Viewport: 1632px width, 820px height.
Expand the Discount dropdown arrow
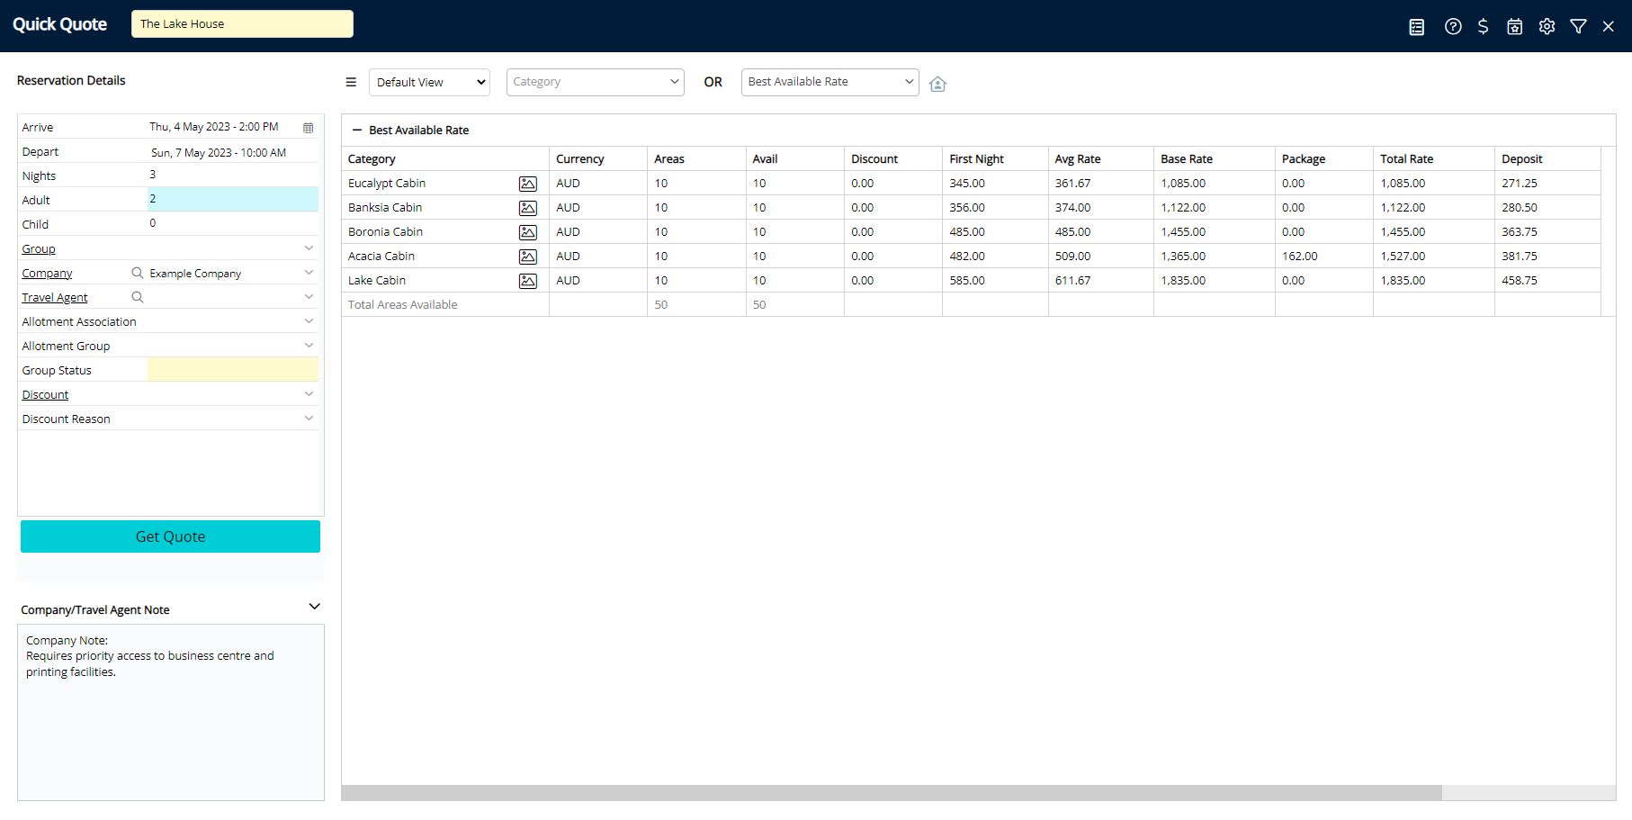click(x=309, y=394)
